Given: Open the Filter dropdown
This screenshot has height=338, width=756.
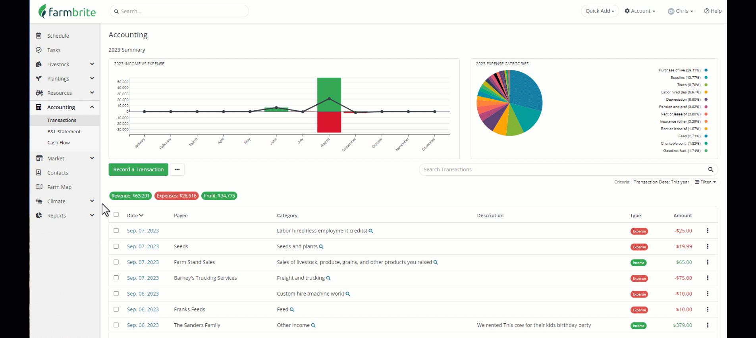Looking at the screenshot, I should 705,182.
